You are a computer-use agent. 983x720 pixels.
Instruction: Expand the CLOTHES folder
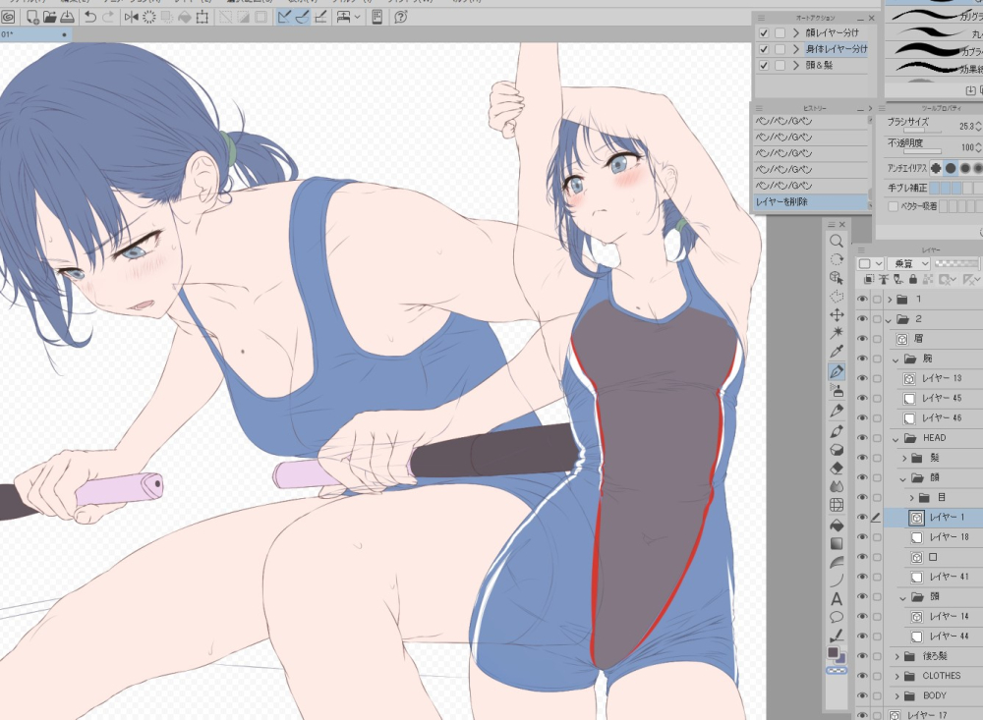(897, 676)
